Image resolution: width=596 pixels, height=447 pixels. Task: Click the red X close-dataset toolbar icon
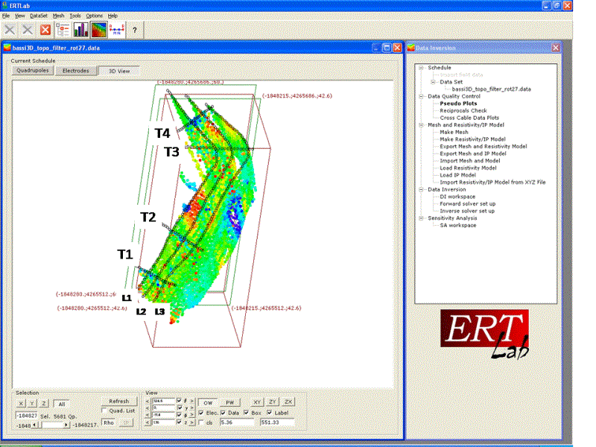[45, 30]
